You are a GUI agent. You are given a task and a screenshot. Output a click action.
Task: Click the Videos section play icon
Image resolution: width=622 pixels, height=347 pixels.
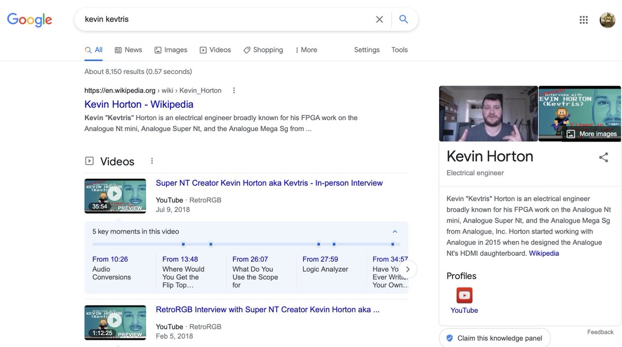coord(89,161)
